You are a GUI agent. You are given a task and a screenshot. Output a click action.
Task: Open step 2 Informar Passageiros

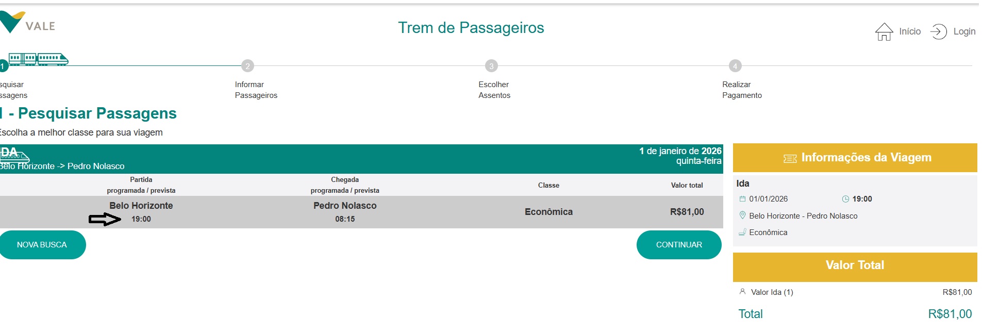point(247,66)
